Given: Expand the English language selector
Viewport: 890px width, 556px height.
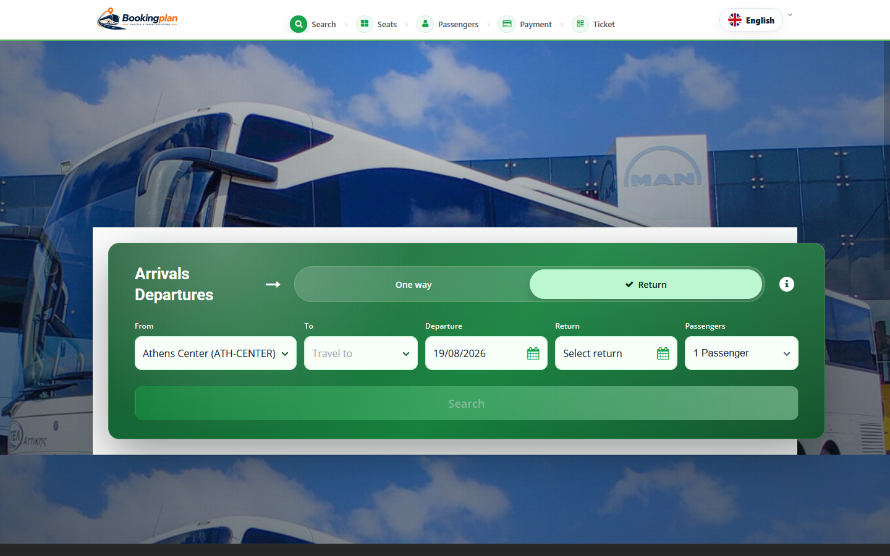Looking at the screenshot, I should point(751,20).
